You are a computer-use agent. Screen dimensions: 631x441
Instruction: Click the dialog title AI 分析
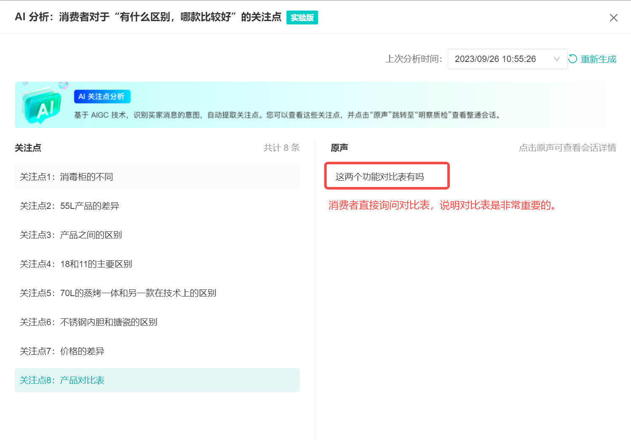tap(148, 17)
